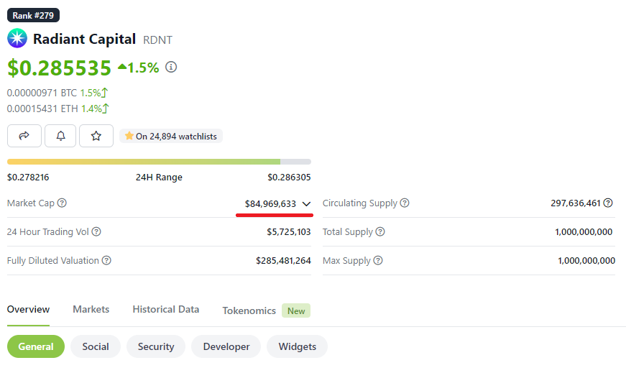The height and width of the screenshot is (373, 626).
Task: Click the $285,481,264 valuation value
Action: coord(283,260)
